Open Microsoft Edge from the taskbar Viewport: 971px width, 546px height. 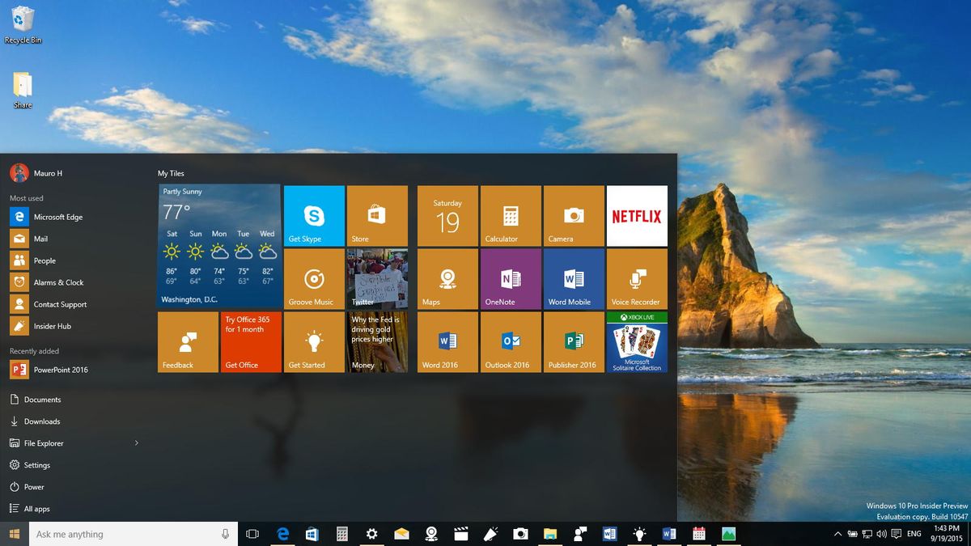[x=282, y=534]
